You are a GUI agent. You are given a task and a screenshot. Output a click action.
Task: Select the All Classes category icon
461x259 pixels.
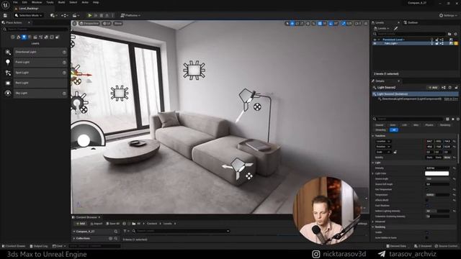tap(58, 37)
